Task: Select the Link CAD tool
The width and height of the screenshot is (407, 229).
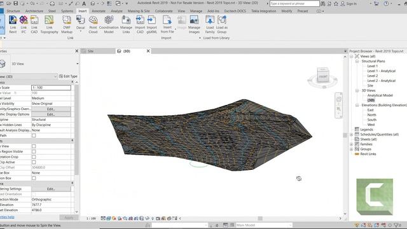Action: point(34,24)
